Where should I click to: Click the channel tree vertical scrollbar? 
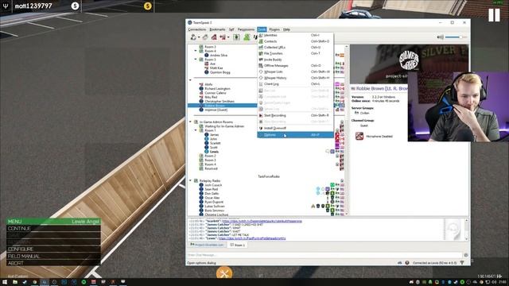(347, 129)
